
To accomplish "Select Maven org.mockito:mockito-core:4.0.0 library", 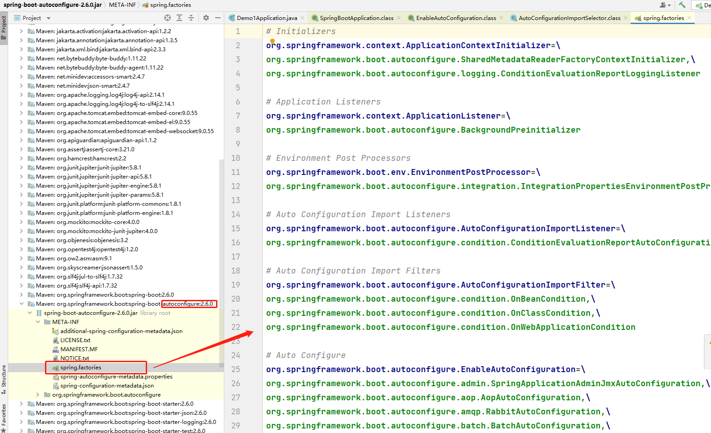I will [87, 222].
